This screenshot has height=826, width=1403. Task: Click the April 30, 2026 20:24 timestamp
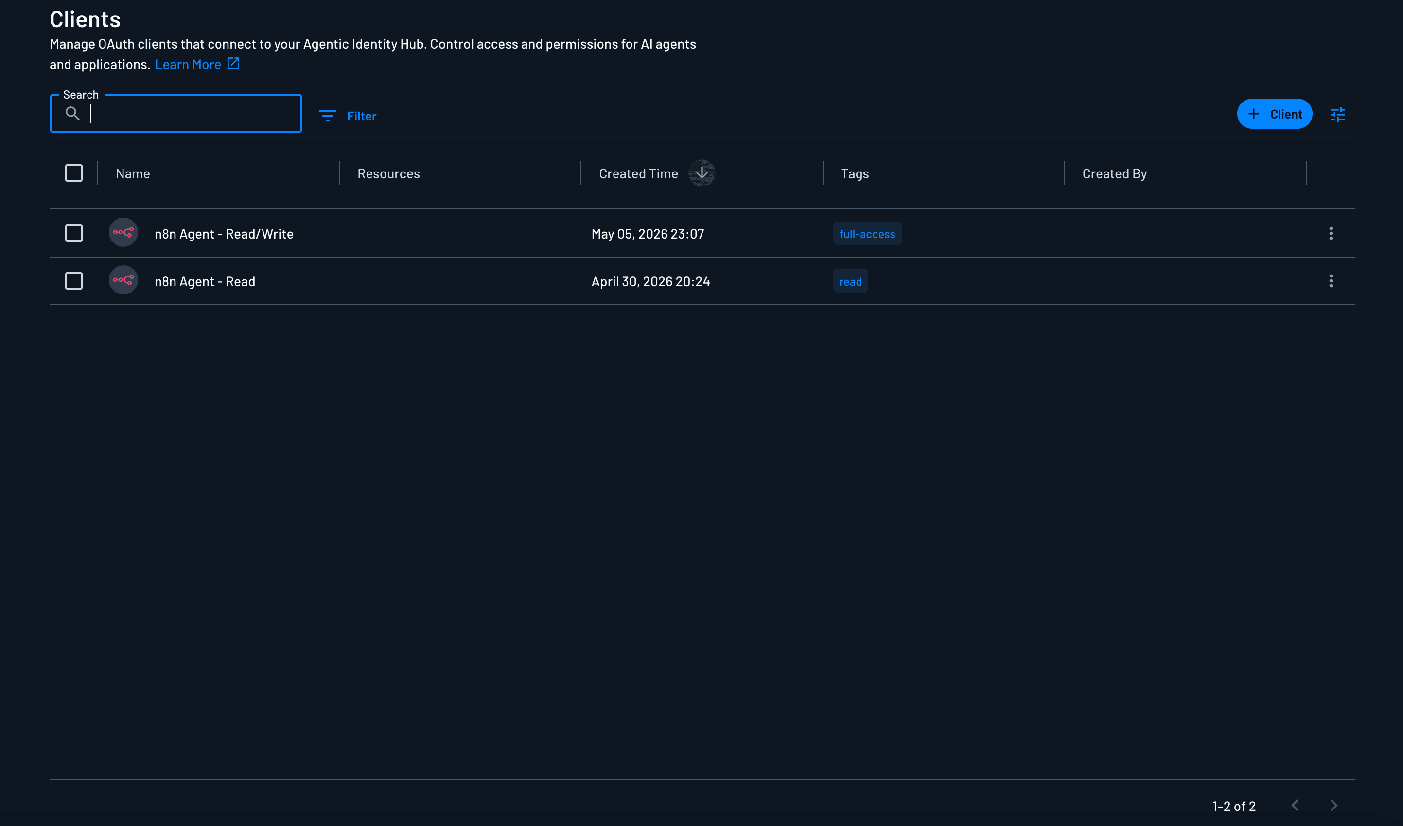[x=650, y=282]
